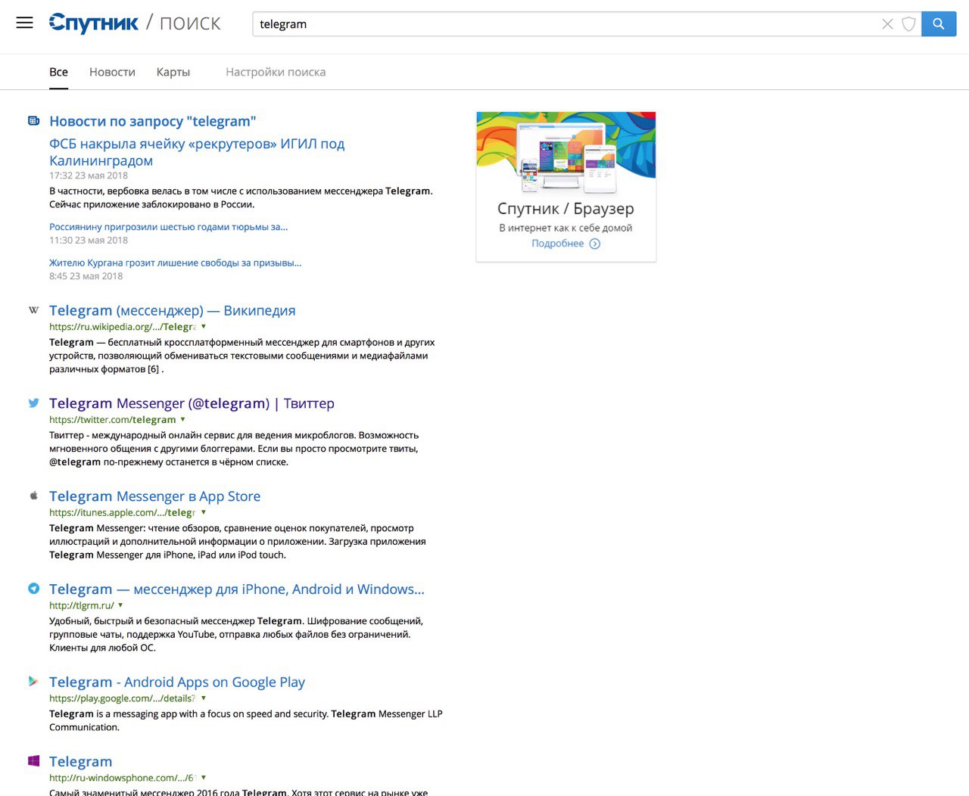Click the shield icon in search bar
Image resolution: width=969 pixels, height=796 pixels.
point(908,24)
